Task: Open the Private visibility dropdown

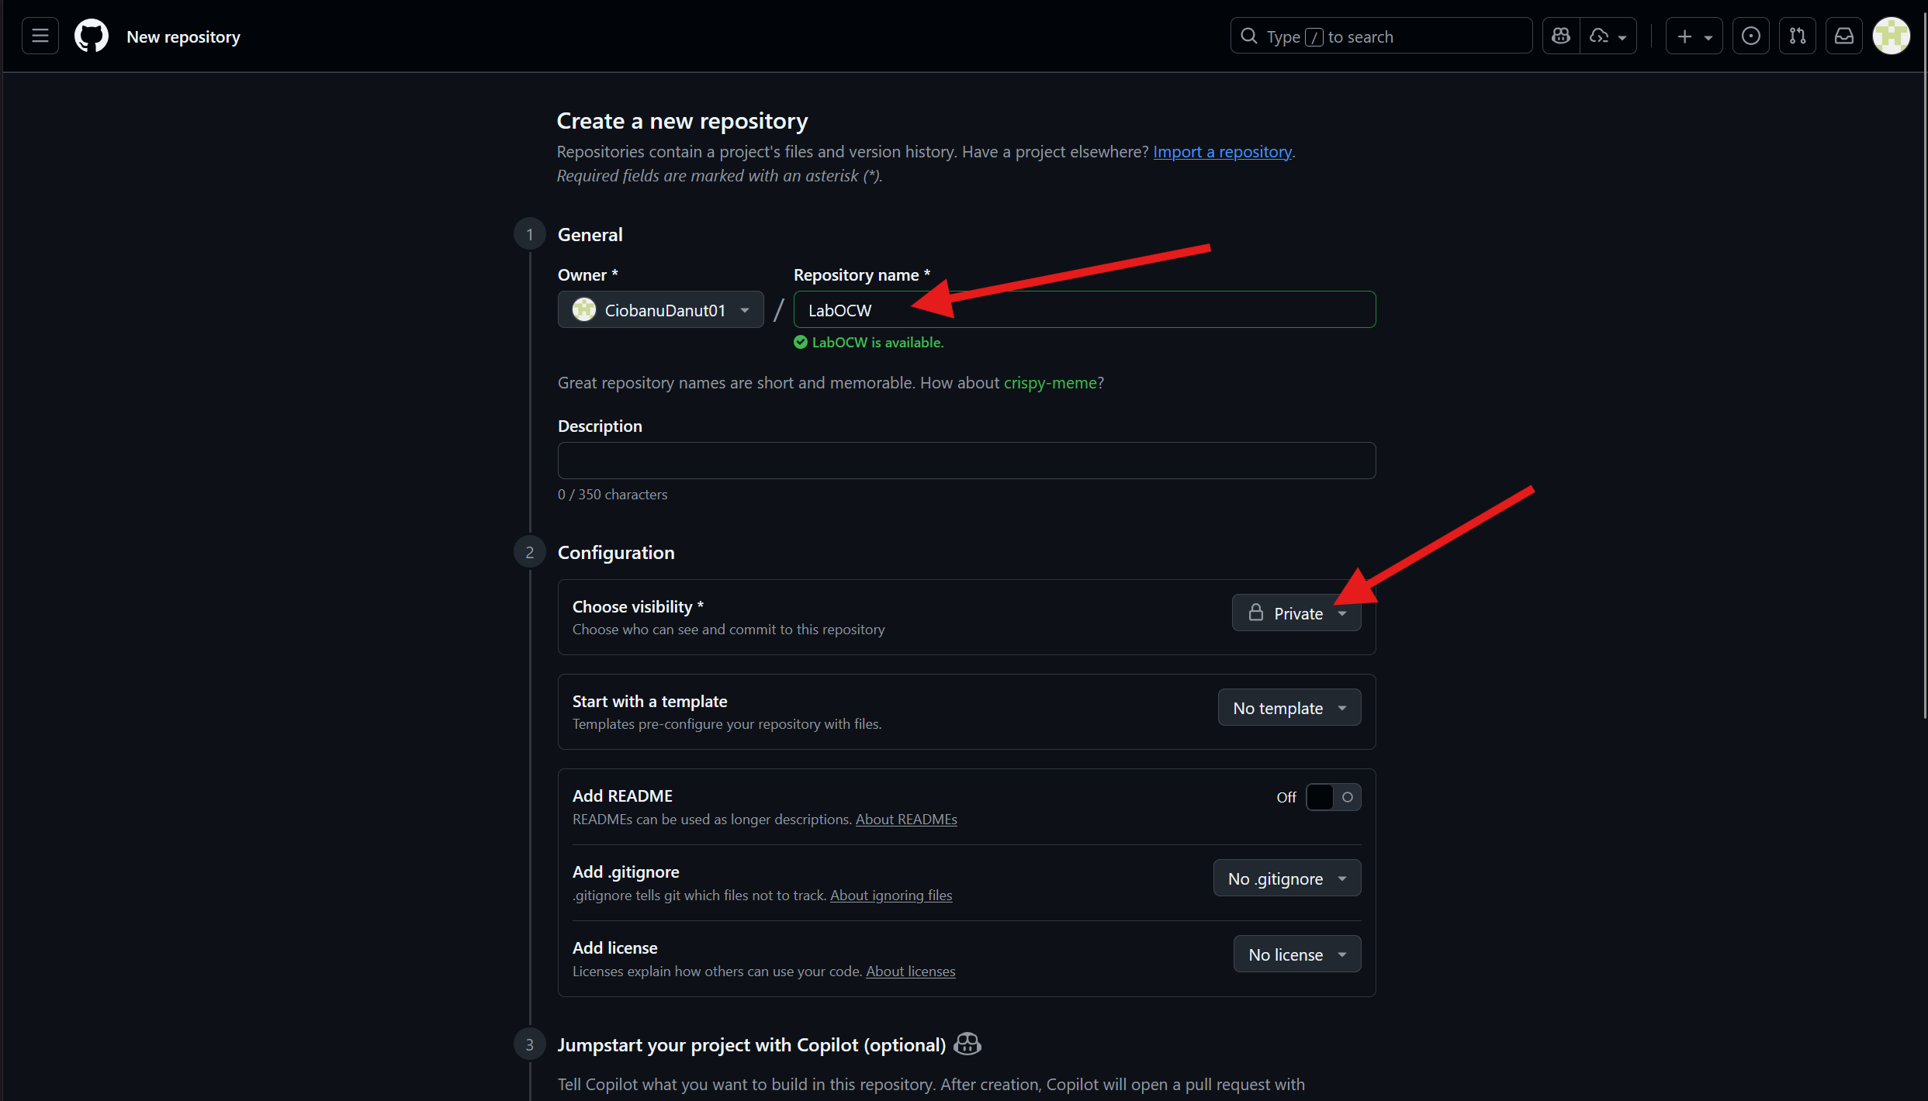Action: tap(1296, 613)
